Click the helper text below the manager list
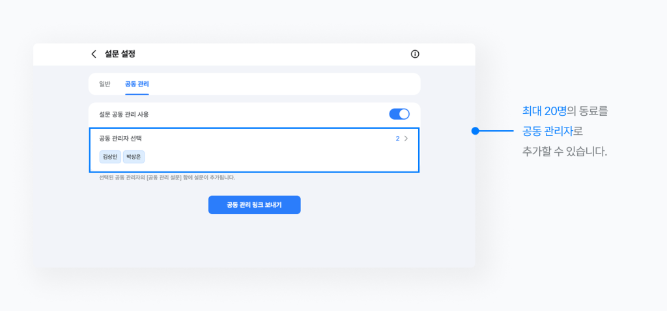 click(167, 177)
